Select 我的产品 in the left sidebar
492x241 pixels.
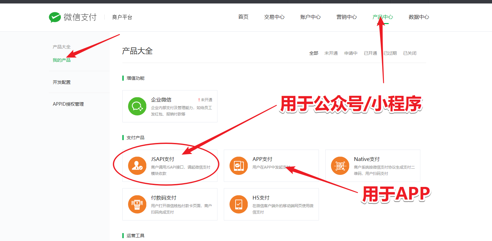[x=61, y=60]
